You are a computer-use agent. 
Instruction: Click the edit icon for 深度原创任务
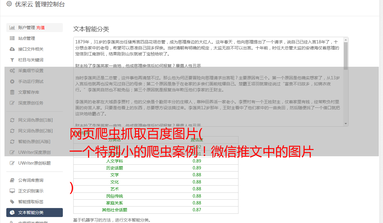12,103
